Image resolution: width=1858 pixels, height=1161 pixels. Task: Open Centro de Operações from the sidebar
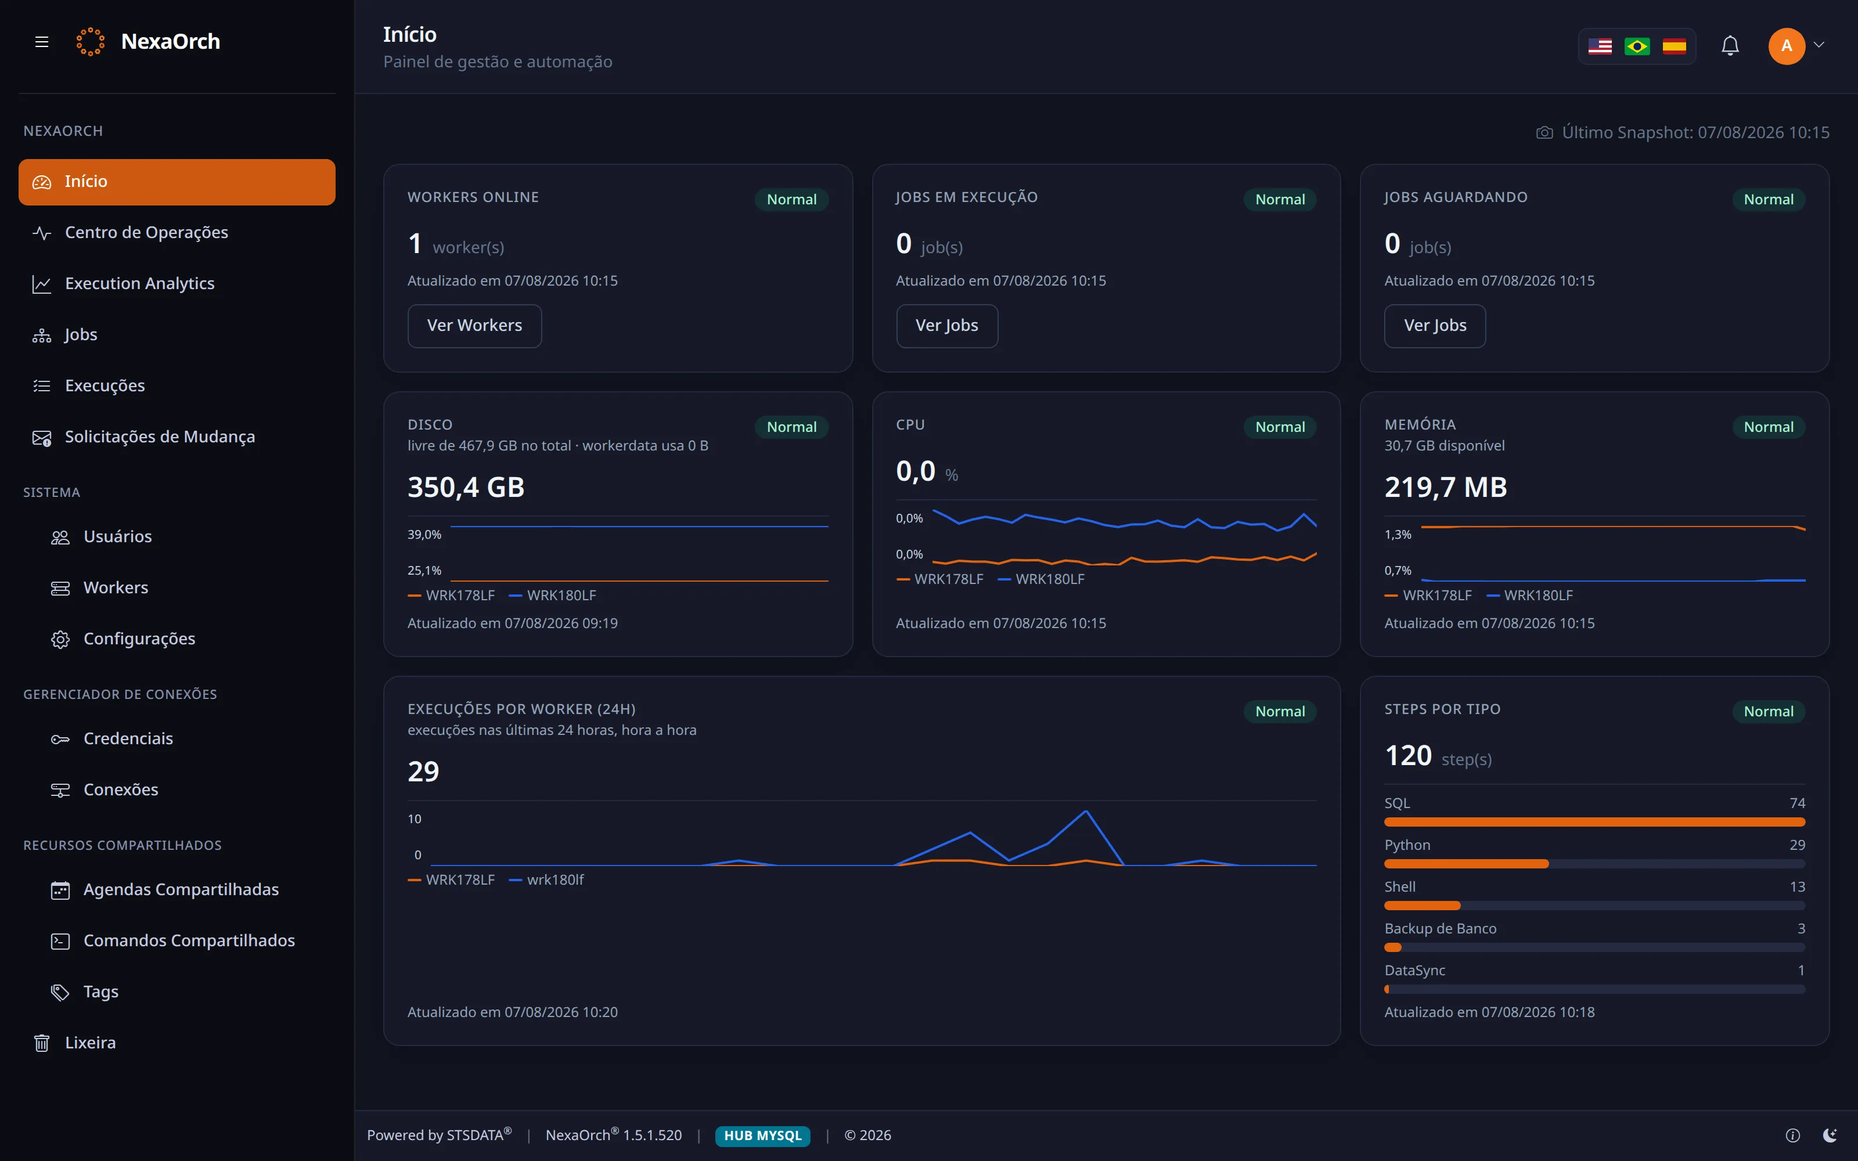177,233
